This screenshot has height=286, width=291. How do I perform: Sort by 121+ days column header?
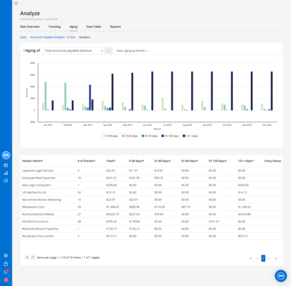pyautogui.click(x=246, y=161)
